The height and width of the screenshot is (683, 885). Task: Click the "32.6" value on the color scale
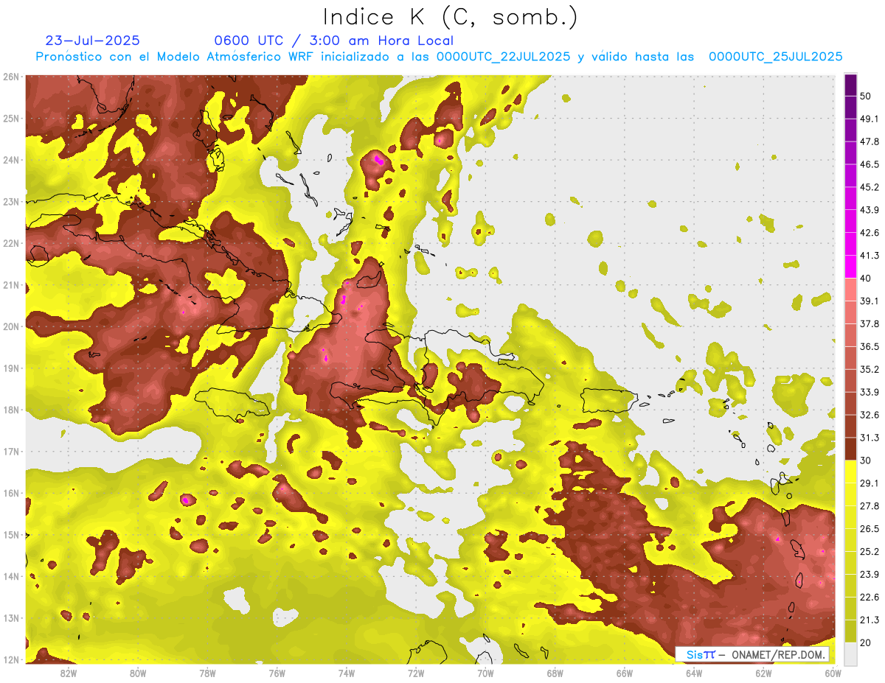click(869, 415)
